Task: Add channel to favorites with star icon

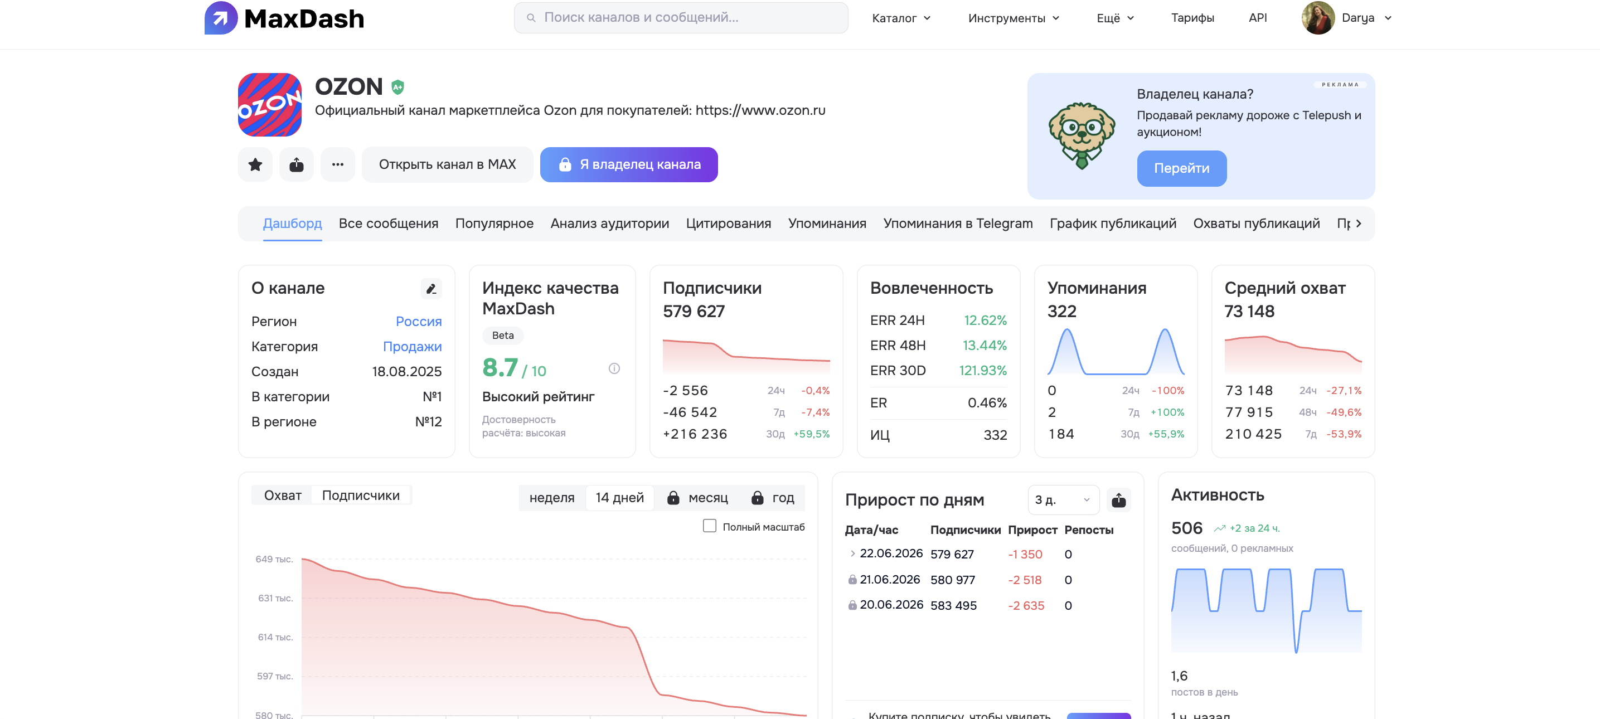Action: pos(255,164)
